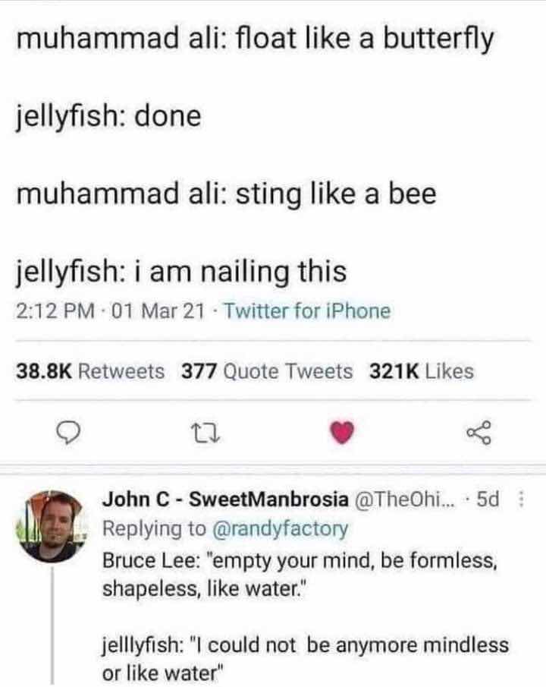Click the Bruce Lee quote reply text
546x687 pixels.
coord(300,575)
